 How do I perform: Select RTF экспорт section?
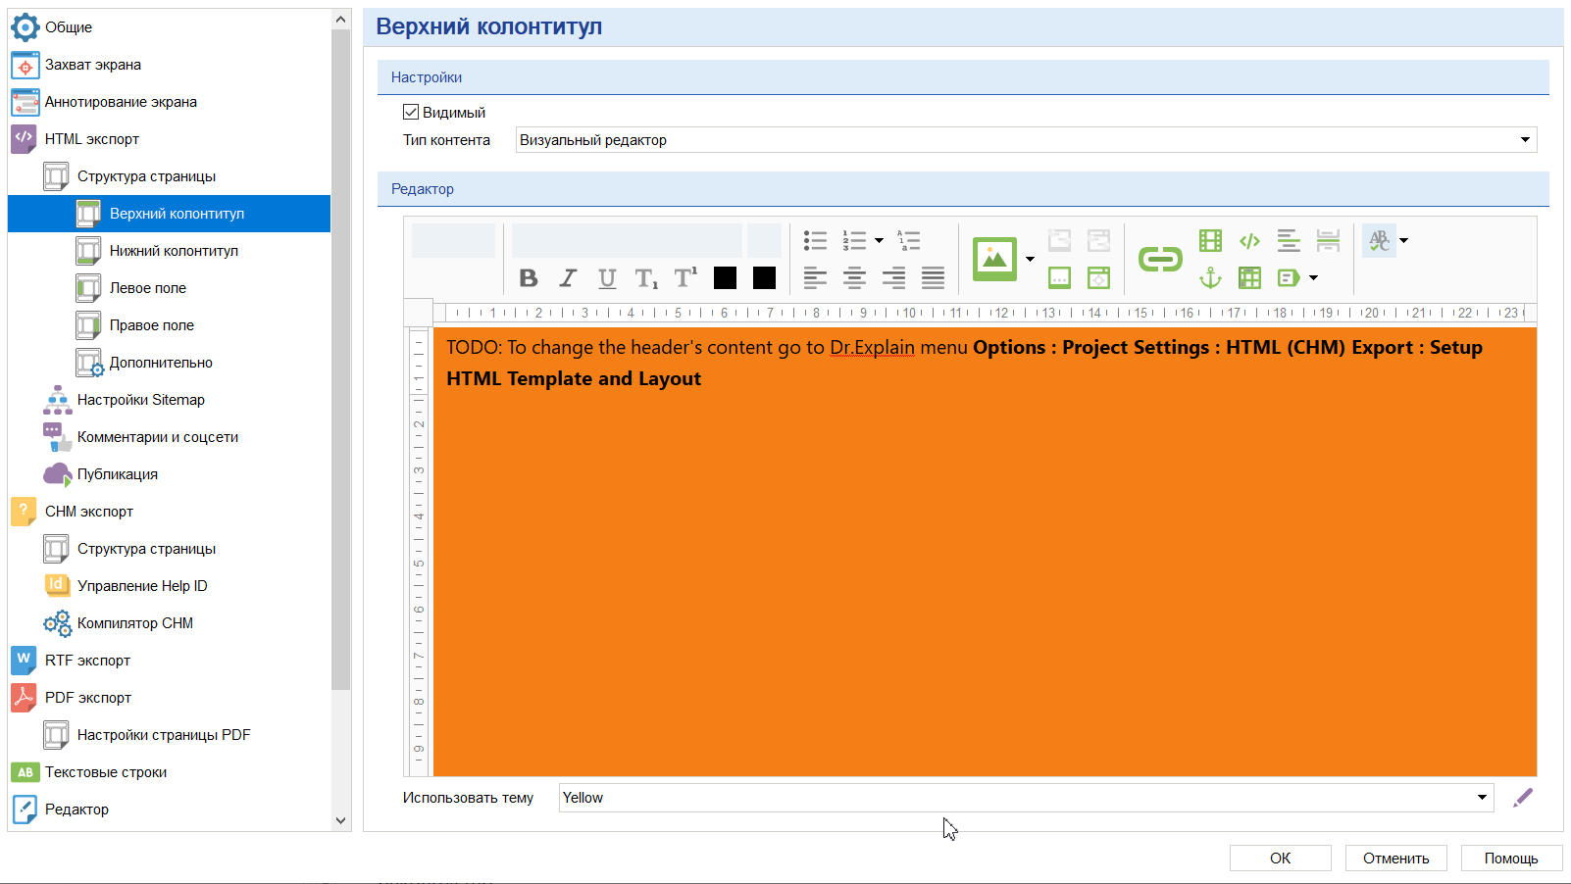point(87,661)
